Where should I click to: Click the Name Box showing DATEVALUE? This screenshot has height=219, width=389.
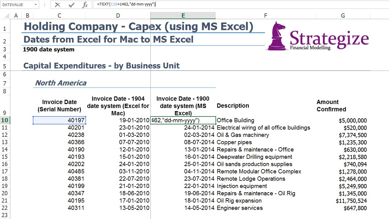tap(17, 5)
